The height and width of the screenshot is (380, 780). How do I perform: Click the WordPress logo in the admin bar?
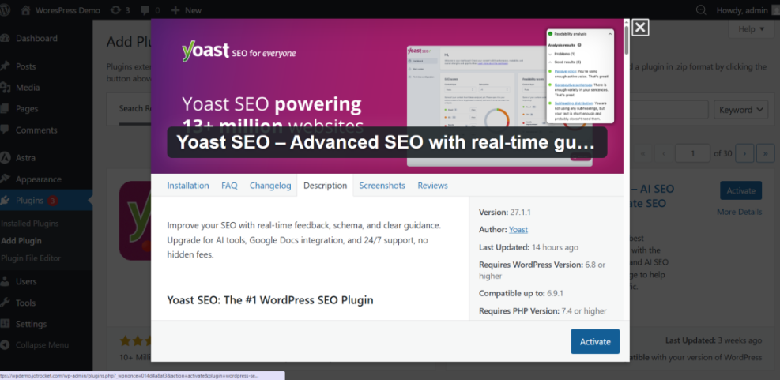click(x=5, y=10)
